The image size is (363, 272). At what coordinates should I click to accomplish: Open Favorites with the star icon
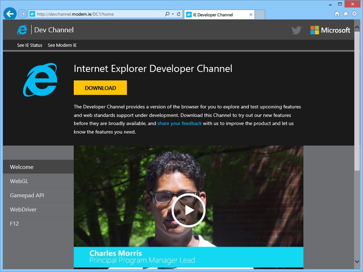tap(346, 14)
